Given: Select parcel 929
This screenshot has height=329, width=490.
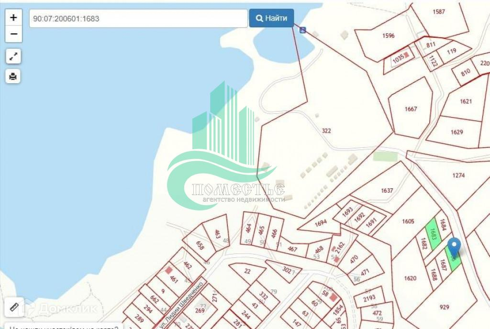Looking at the screenshot, I should pos(444,307).
